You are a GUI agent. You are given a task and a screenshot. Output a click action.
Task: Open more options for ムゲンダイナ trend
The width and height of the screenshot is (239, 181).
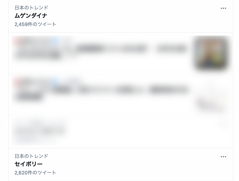click(x=223, y=8)
